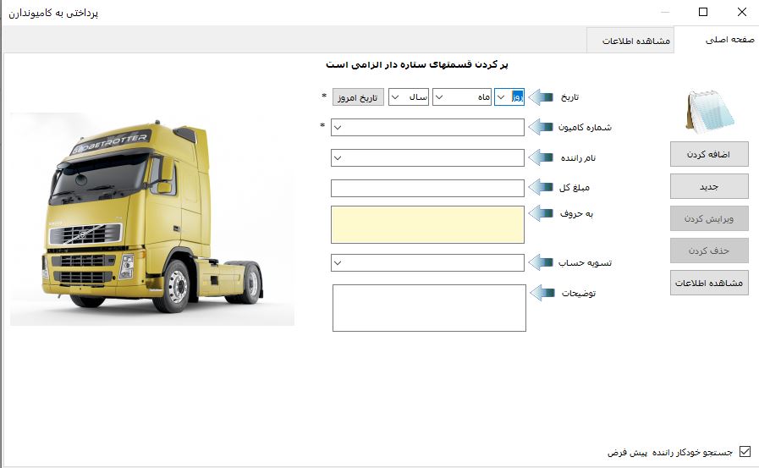Screen dimensions: 759x468
Task: Click into the مبلغ کل input field
Action: [428, 188]
